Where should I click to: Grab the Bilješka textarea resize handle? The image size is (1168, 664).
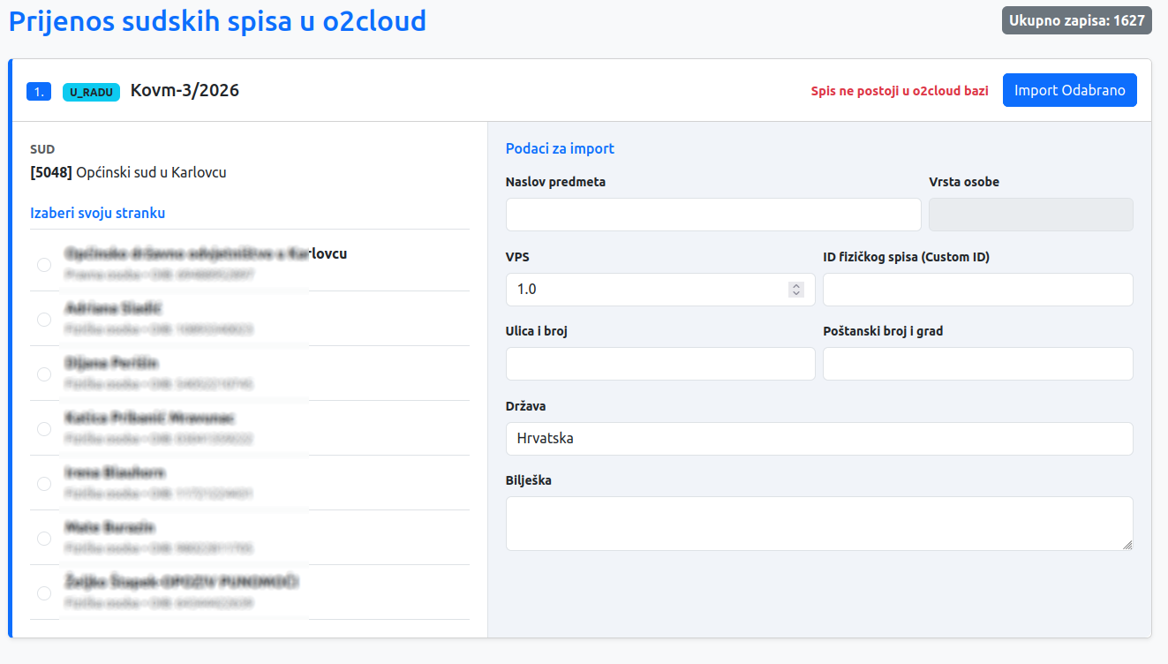point(1127,545)
